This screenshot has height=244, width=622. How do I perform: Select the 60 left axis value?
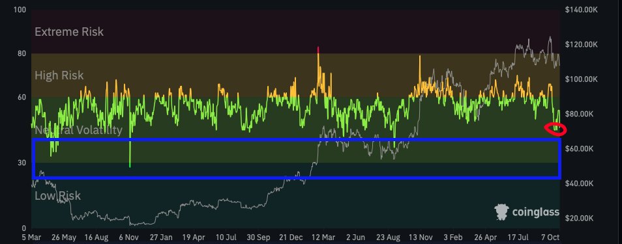click(x=22, y=98)
